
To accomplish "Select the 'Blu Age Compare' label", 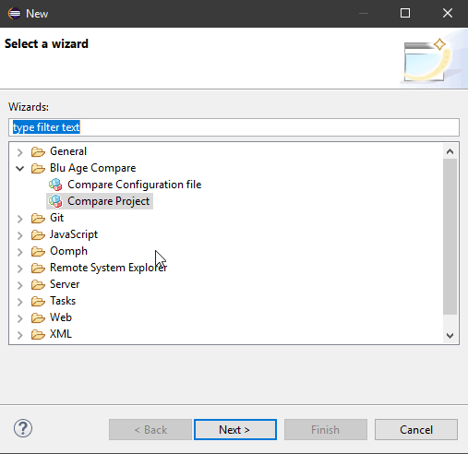I will tap(92, 168).
